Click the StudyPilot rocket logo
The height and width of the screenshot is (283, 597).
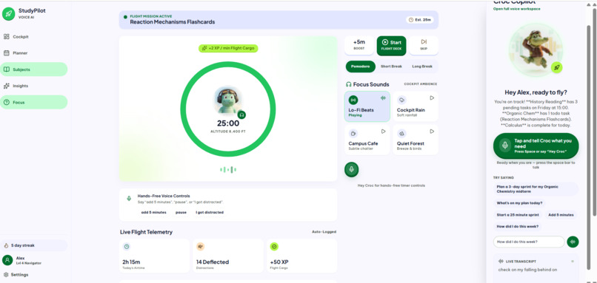coord(8,14)
